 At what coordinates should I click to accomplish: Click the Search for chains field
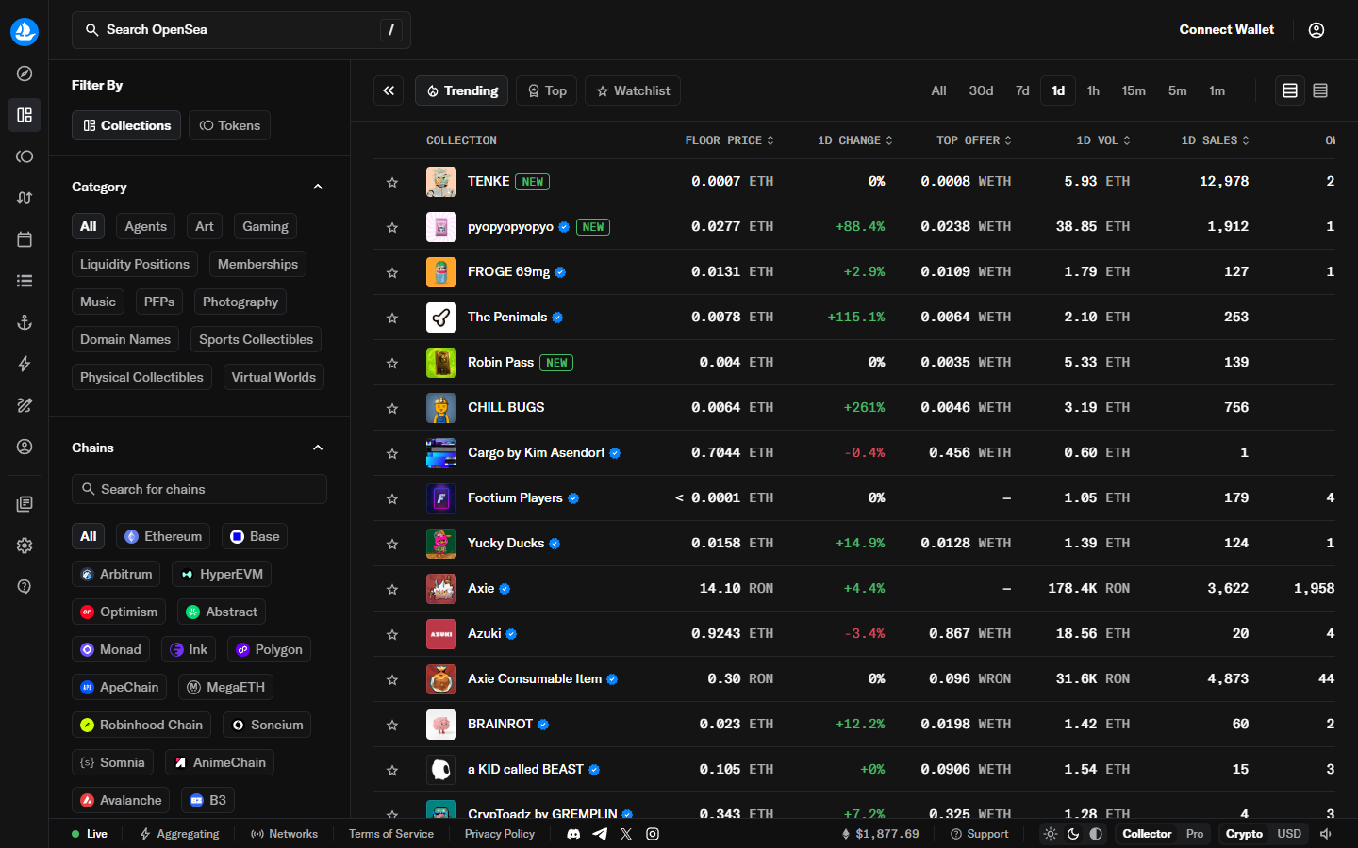(x=199, y=489)
